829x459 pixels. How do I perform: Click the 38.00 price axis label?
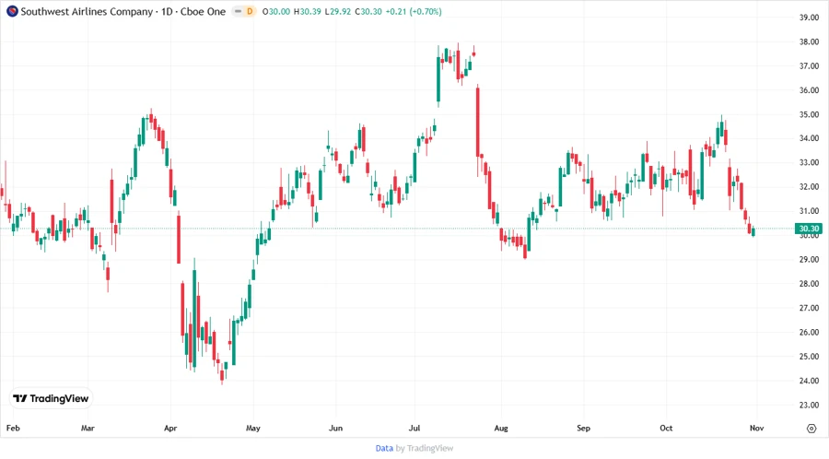[x=809, y=41]
